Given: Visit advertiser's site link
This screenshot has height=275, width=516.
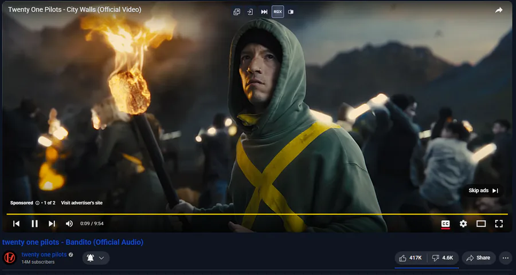Looking at the screenshot, I should pos(81,203).
